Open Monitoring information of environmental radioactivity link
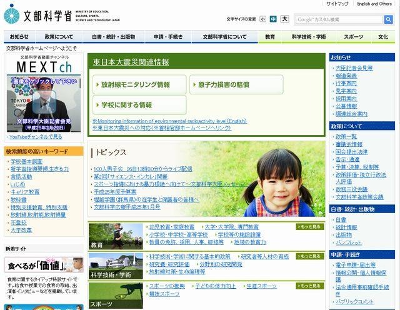 pyautogui.click(x=169, y=121)
